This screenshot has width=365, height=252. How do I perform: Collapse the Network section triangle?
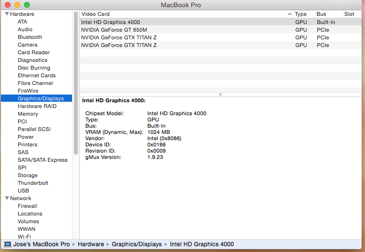[7, 198]
